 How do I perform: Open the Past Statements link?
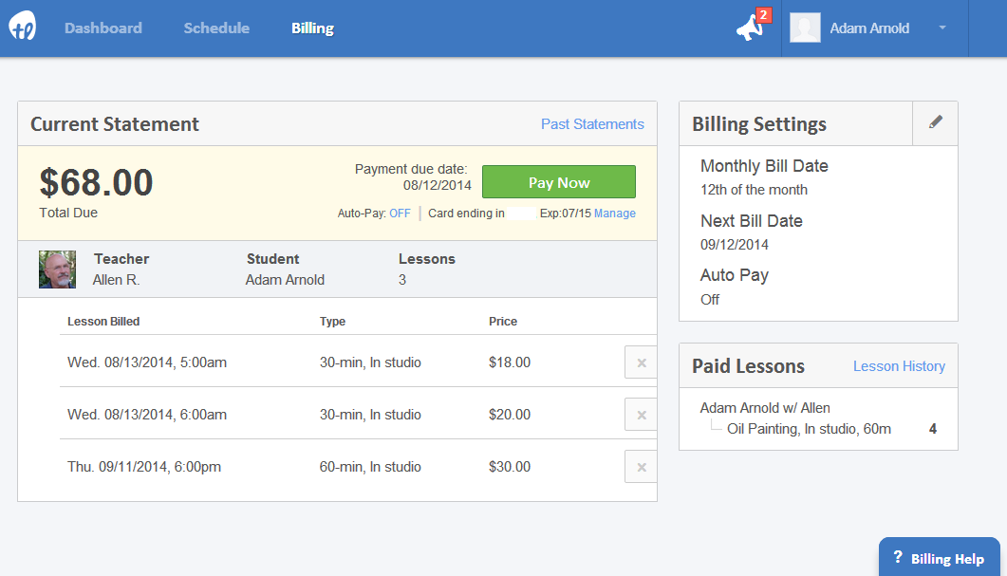coord(592,124)
